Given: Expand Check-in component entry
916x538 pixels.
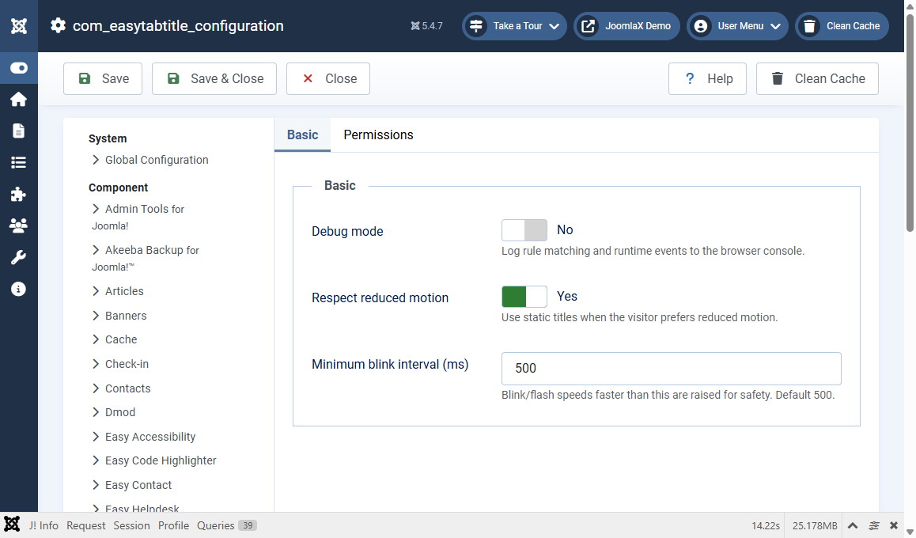Looking at the screenshot, I should pyautogui.click(x=120, y=364).
